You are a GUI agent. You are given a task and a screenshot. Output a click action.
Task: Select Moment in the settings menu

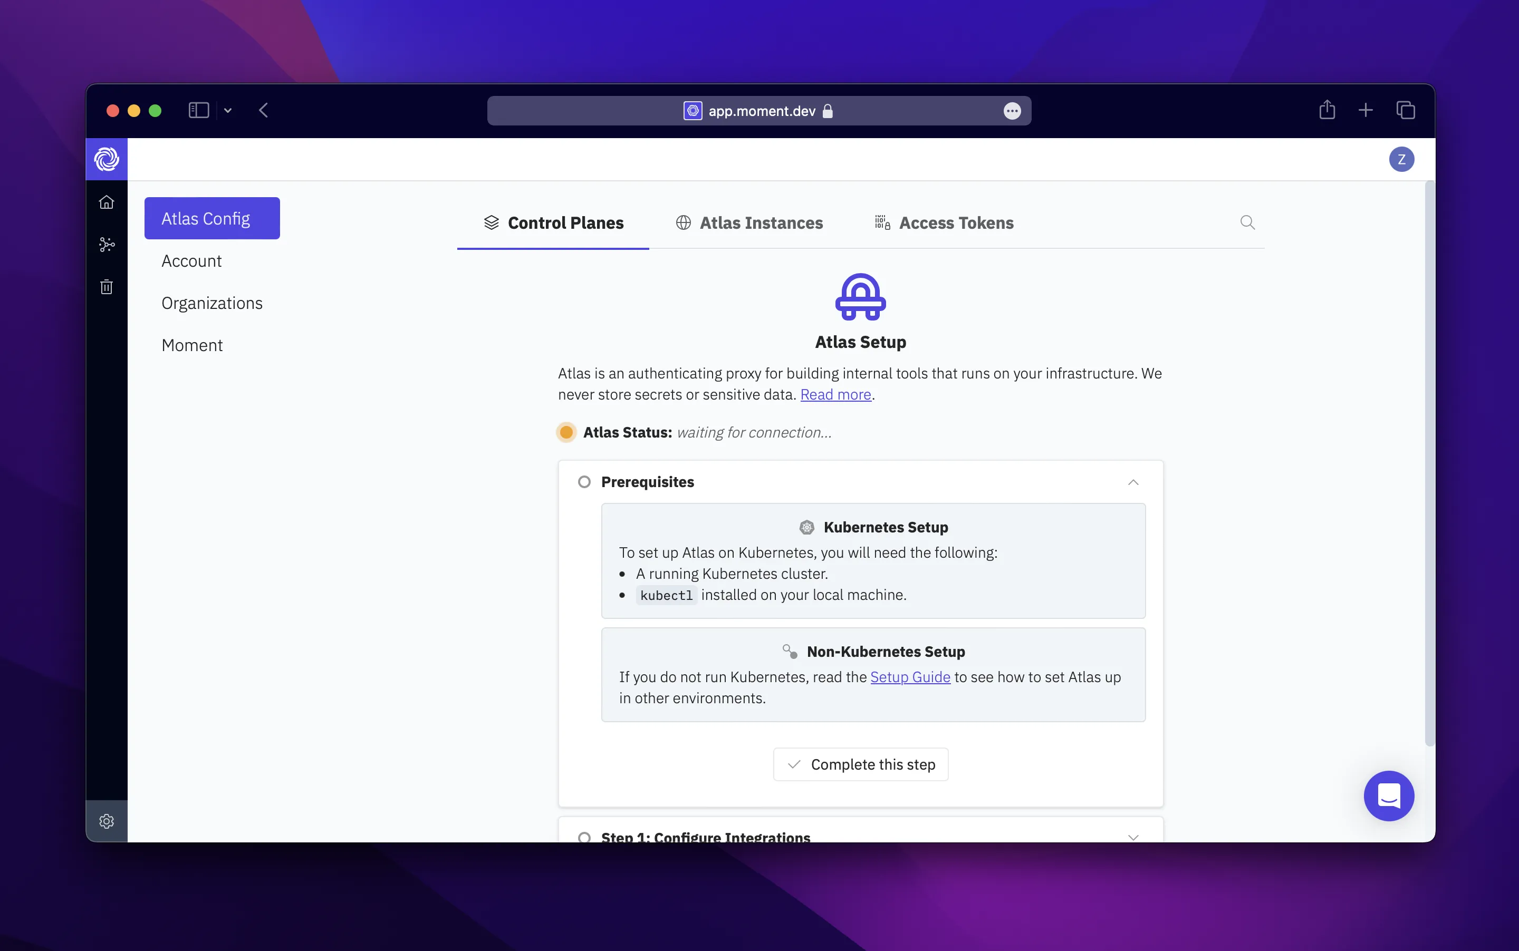click(x=192, y=345)
